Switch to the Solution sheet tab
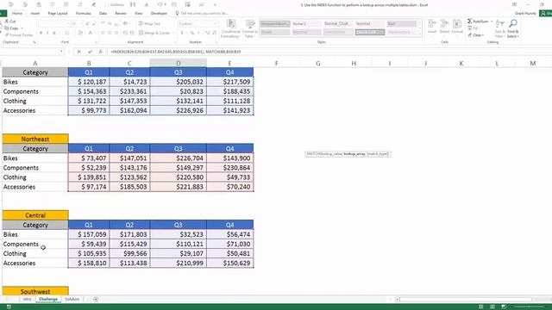Viewport: 552px width, 310px height. point(72,299)
